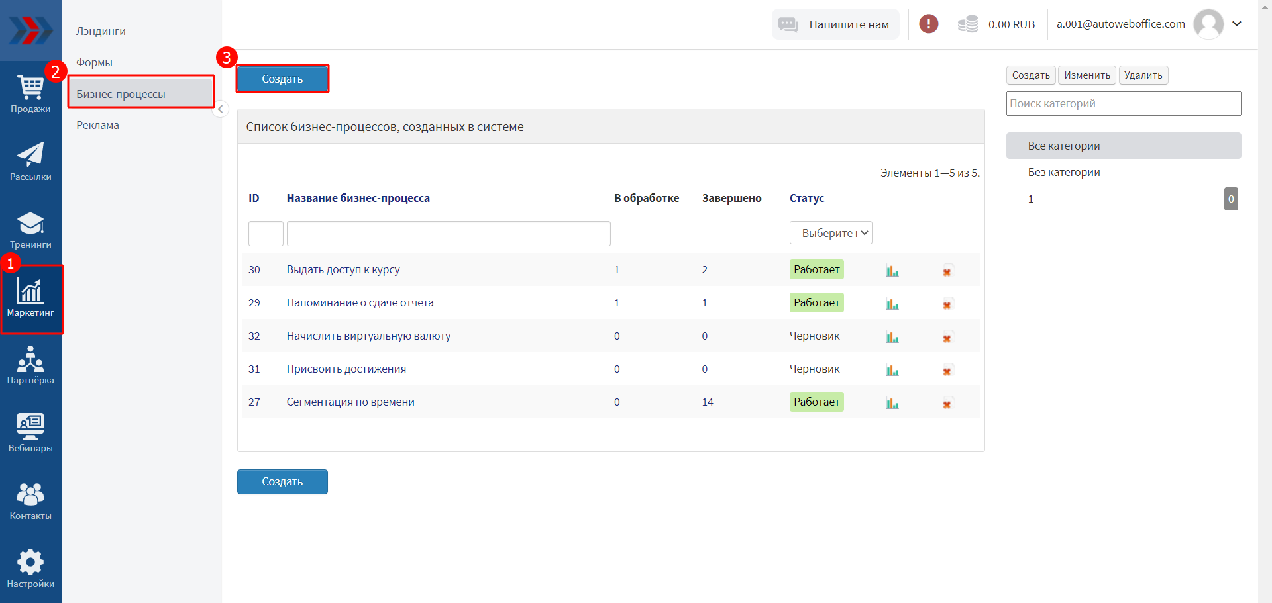Delete process Начислить виртуальную валюту

coord(947,337)
